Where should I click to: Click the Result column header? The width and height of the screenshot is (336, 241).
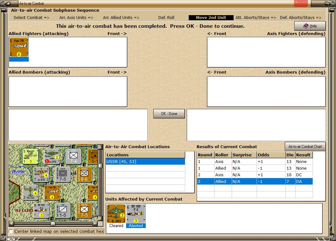[x=304, y=155]
